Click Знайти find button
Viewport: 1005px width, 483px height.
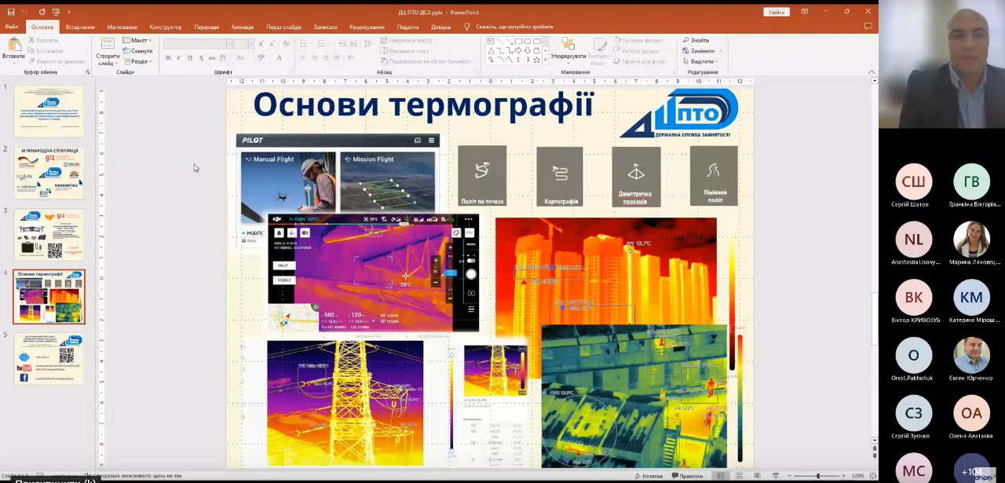696,40
